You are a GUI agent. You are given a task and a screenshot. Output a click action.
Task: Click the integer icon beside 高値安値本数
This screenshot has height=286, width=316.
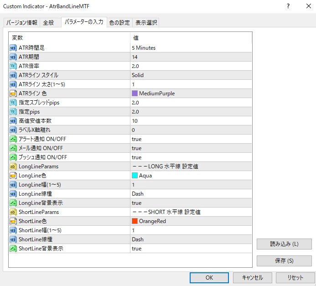(13, 121)
